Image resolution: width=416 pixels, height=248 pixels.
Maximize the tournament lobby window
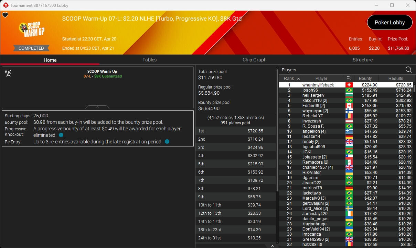point(392,5)
